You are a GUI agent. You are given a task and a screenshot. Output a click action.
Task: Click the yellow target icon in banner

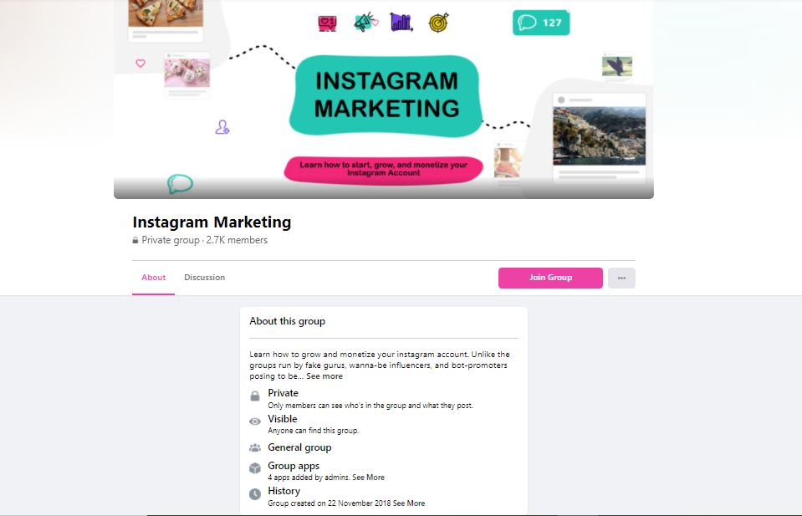(439, 23)
